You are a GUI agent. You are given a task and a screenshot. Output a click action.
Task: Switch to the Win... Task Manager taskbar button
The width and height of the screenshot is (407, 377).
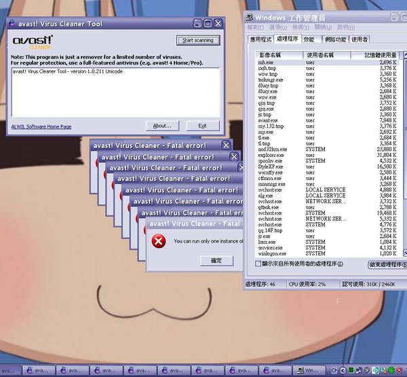point(309,370)
